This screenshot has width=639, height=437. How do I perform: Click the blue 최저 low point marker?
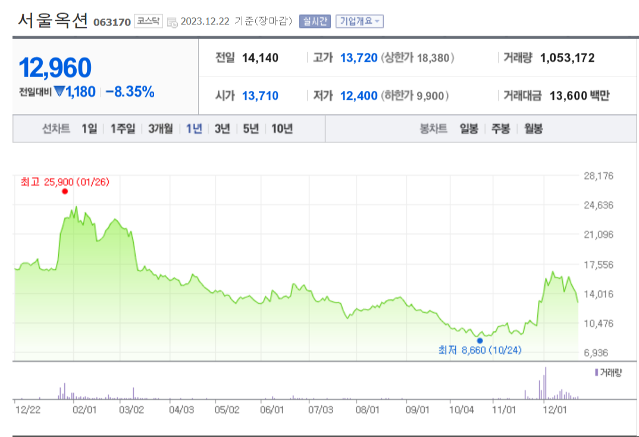480,341
